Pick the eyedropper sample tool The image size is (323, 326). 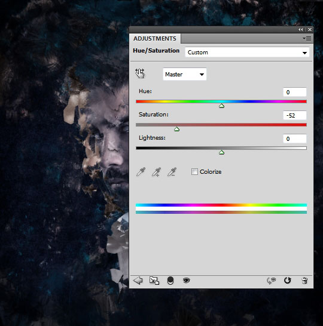(141, 172)
